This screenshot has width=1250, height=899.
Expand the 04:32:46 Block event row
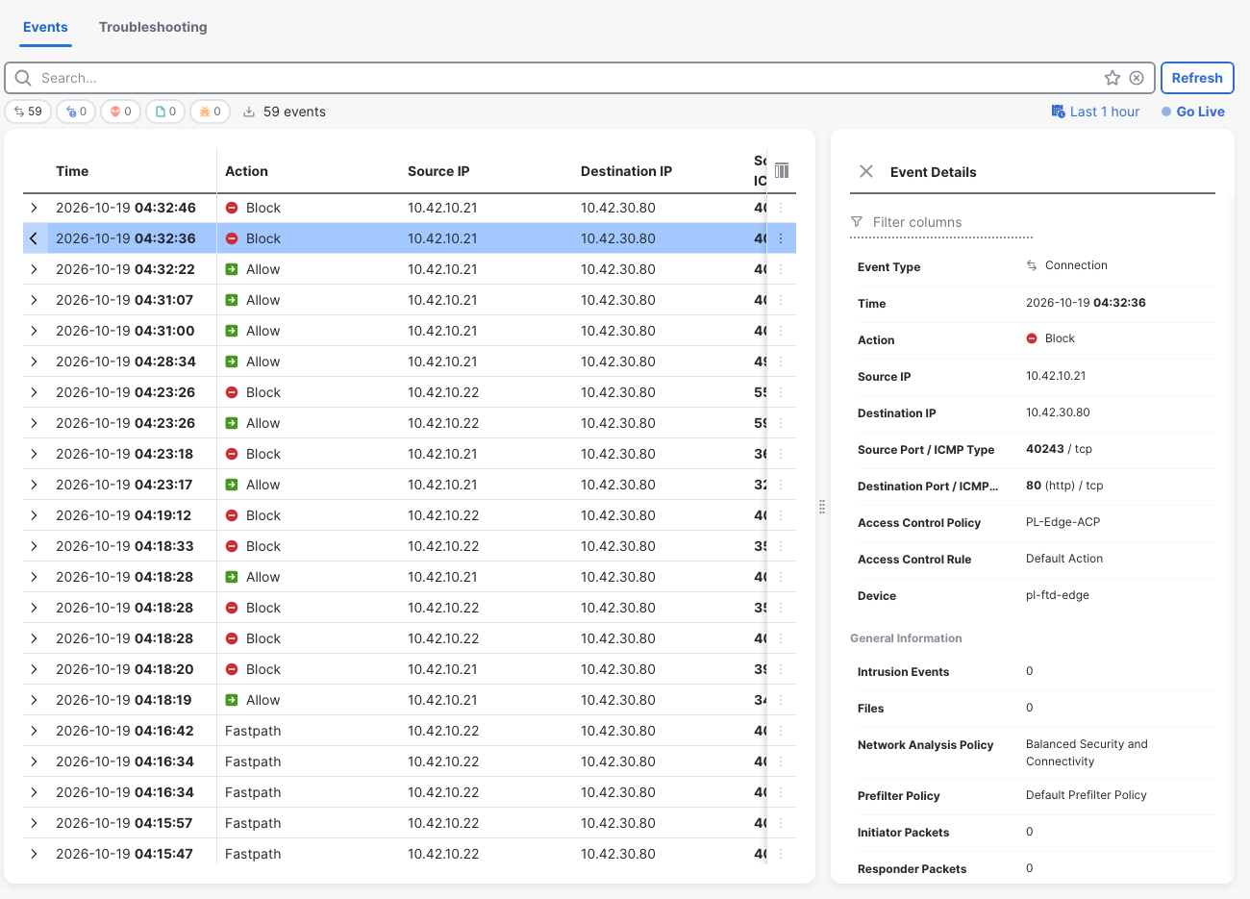(x=34, y=208)
